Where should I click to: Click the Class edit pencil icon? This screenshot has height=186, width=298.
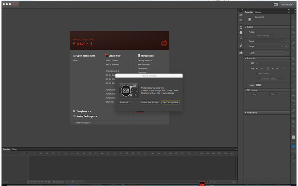point(286,53)
